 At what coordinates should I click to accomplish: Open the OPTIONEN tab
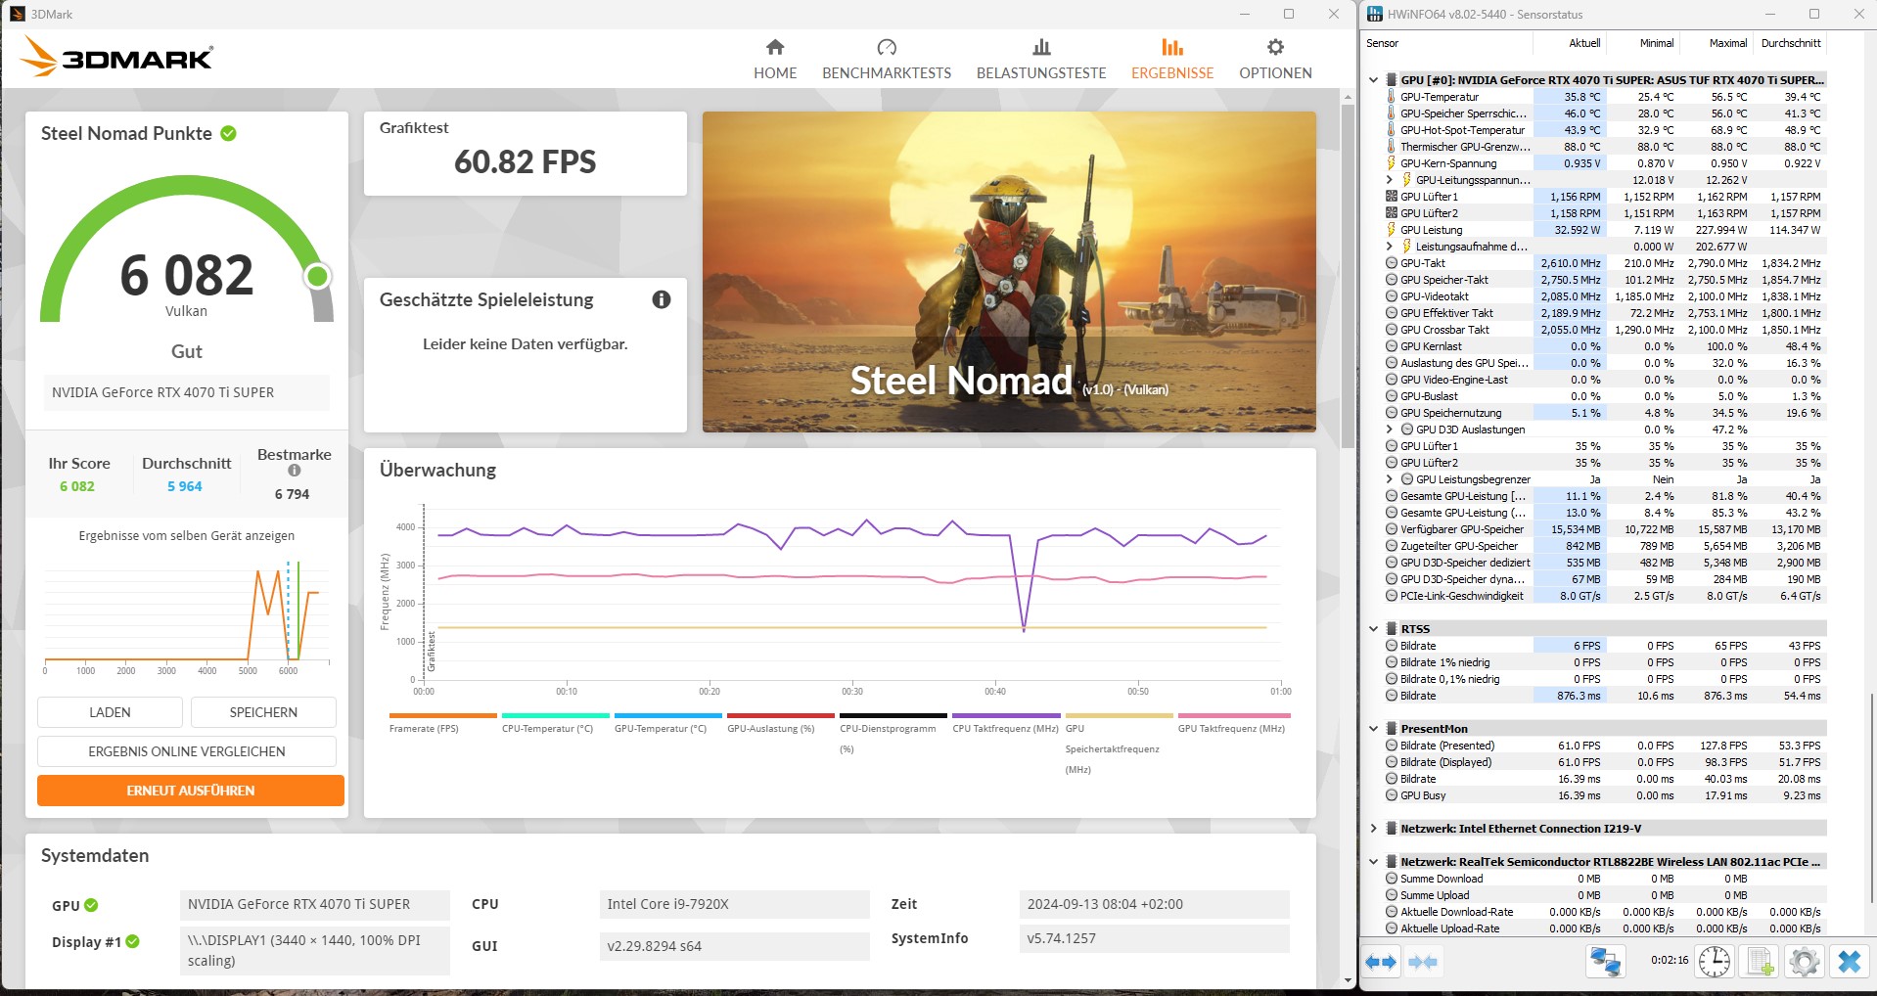(1275, 59)
